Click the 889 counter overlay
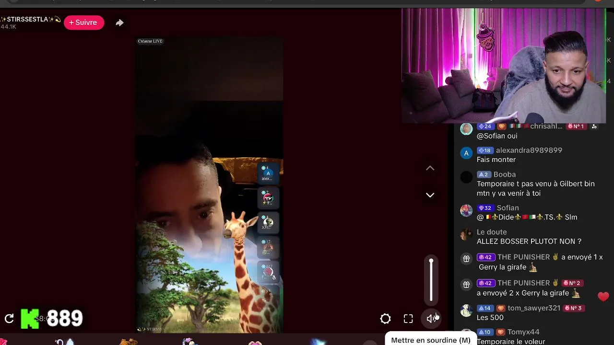The height and width of the screenshot is (345, 614). (65, 319)
